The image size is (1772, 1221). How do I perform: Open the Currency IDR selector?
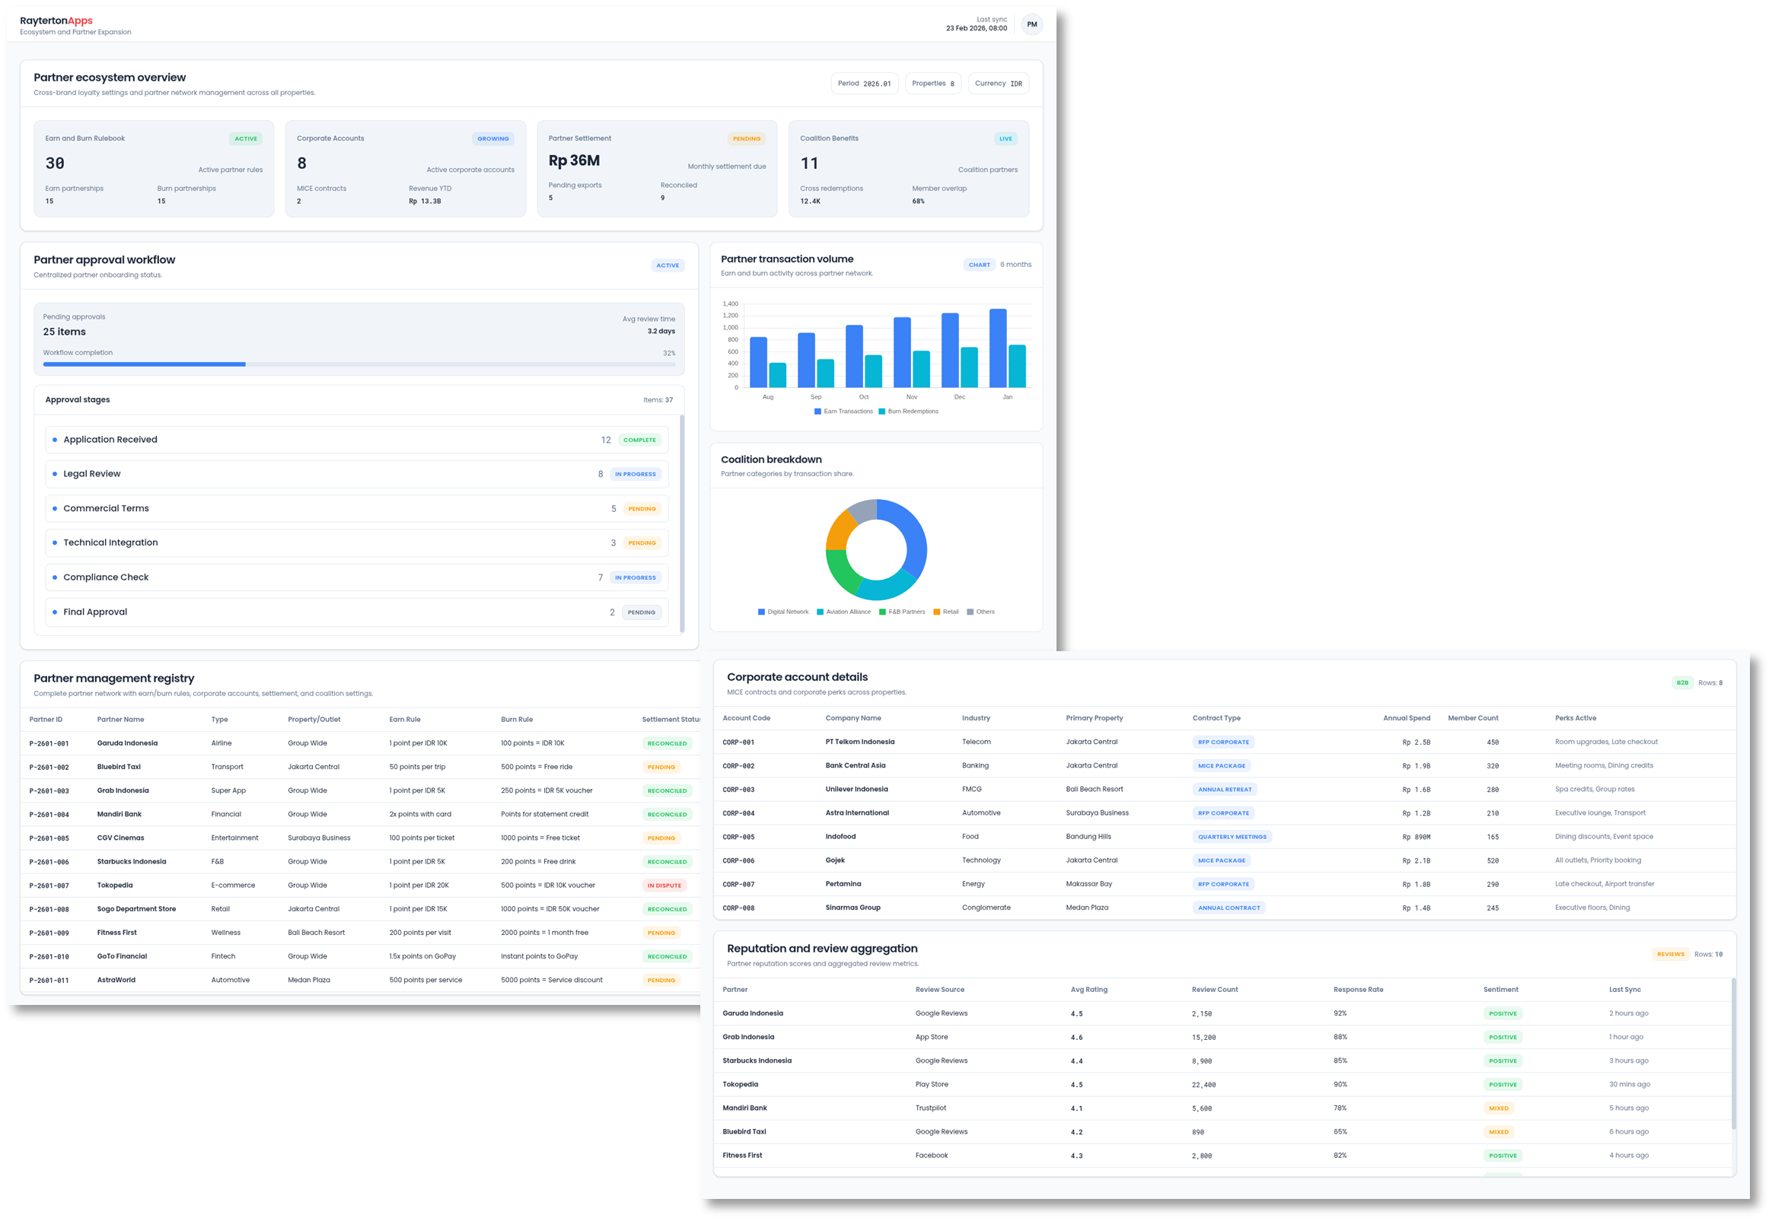[x=998, y=84]
